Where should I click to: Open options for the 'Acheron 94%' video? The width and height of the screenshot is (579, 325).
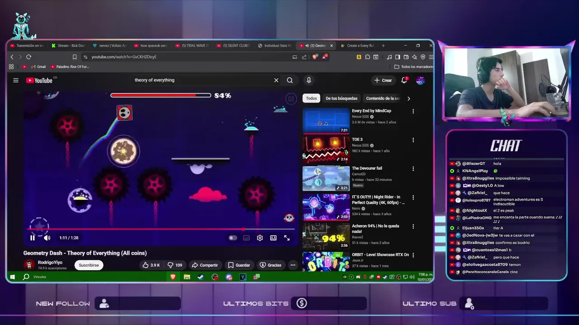tap(413, 227)
